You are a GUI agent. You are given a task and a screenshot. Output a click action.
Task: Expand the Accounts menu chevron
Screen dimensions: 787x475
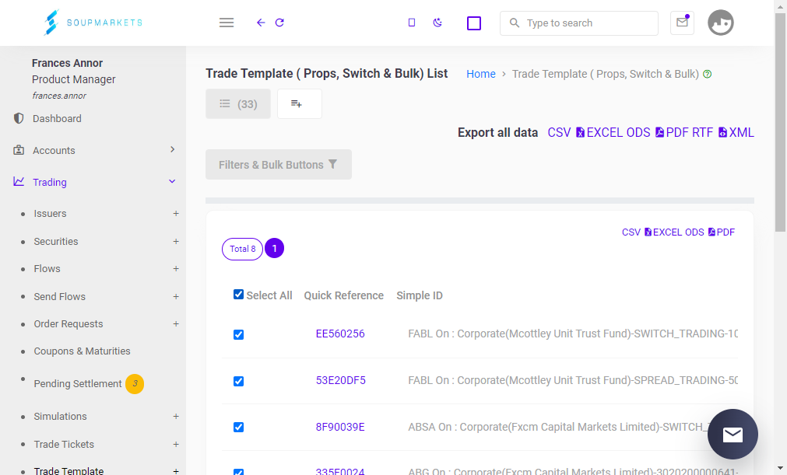(x=172, y=149)
